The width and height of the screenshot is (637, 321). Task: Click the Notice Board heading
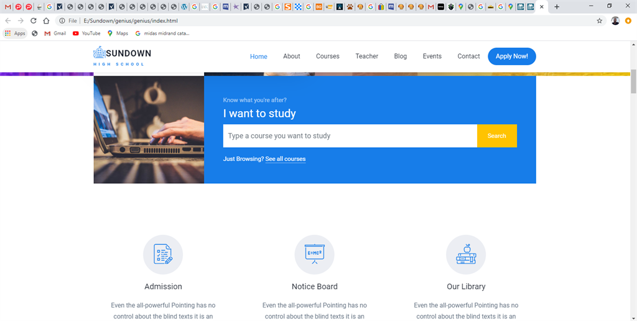coord(314,287)
